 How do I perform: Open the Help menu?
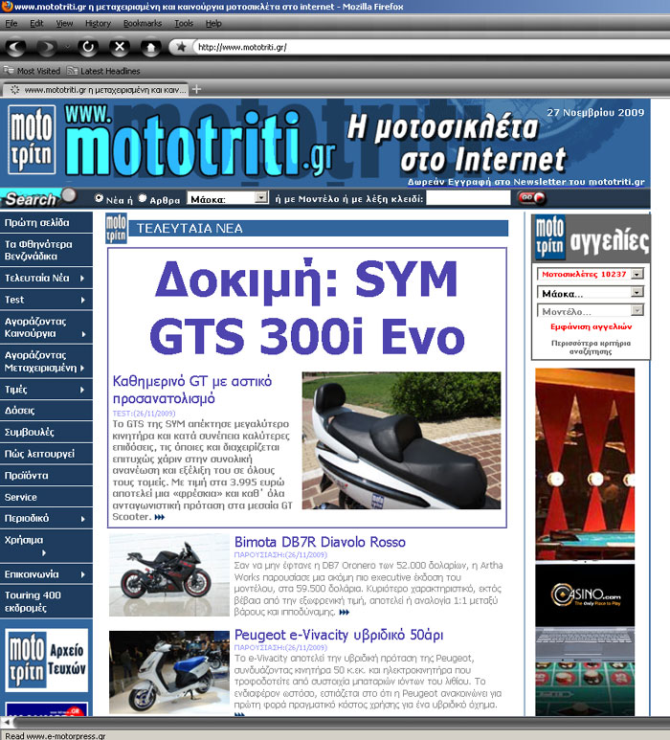213,23
